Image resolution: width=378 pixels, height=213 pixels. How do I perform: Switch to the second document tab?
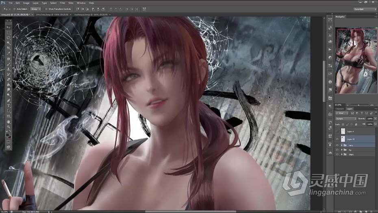click(52, 15)
